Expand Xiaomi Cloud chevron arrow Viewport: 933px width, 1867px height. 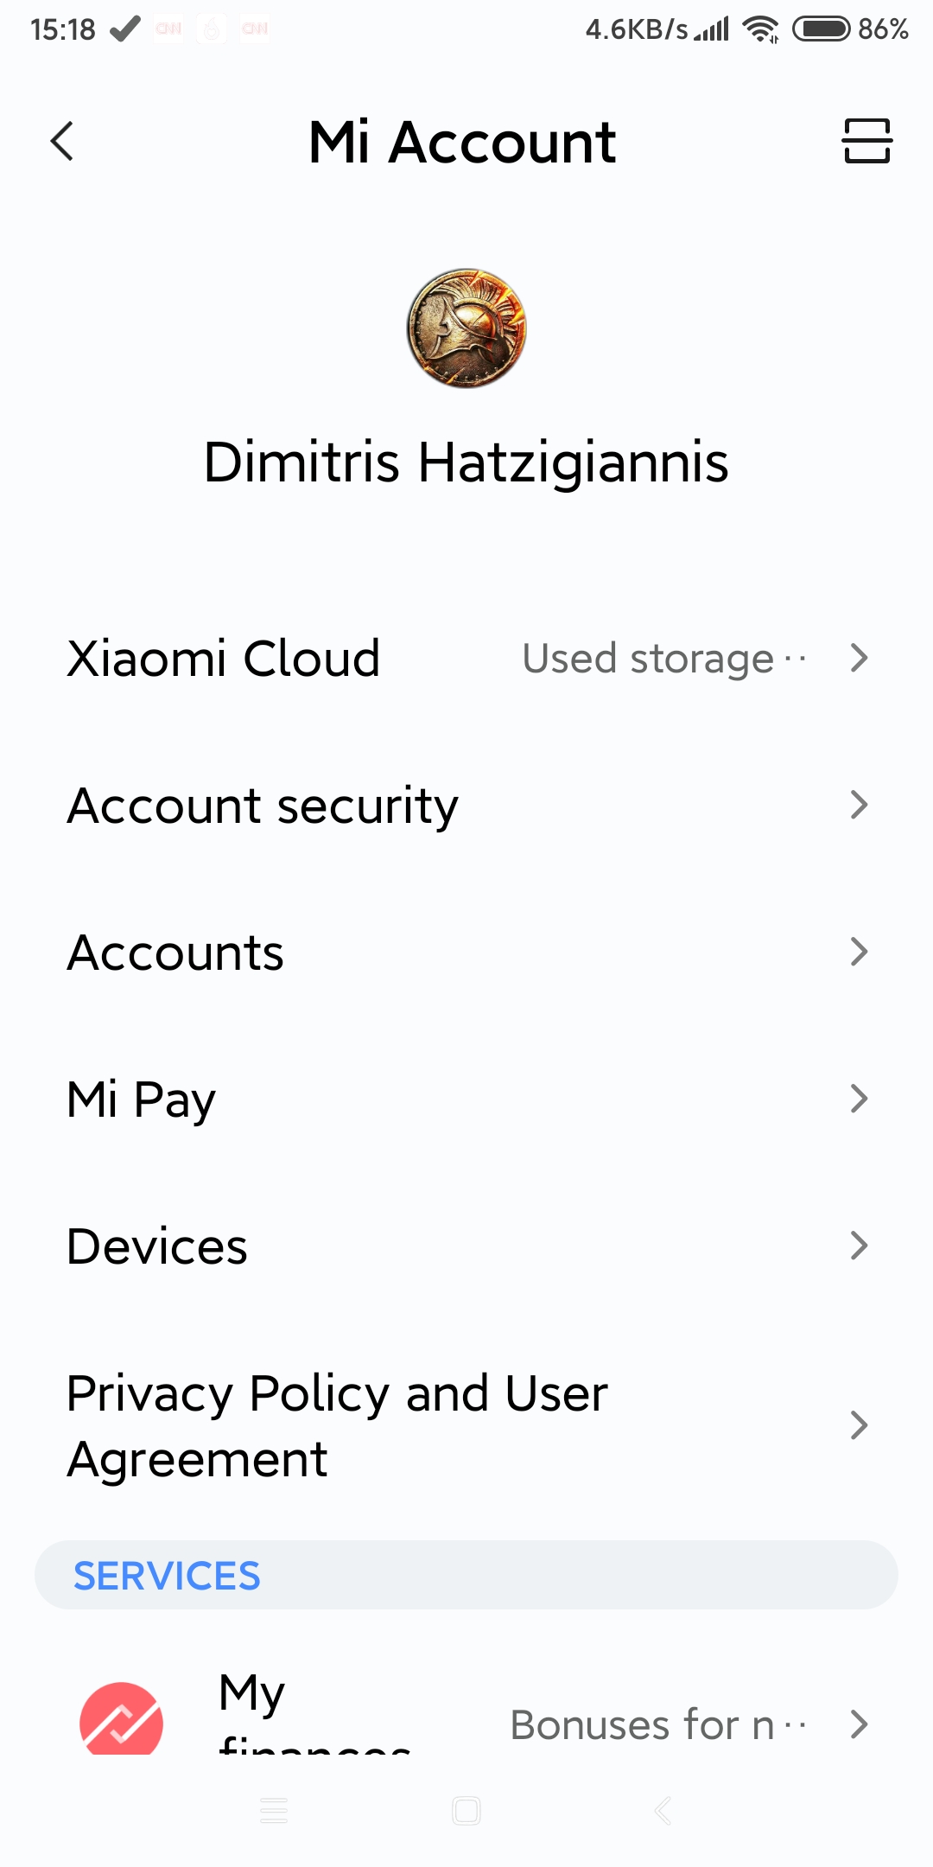pyautogui.click(x=858, y=659)
